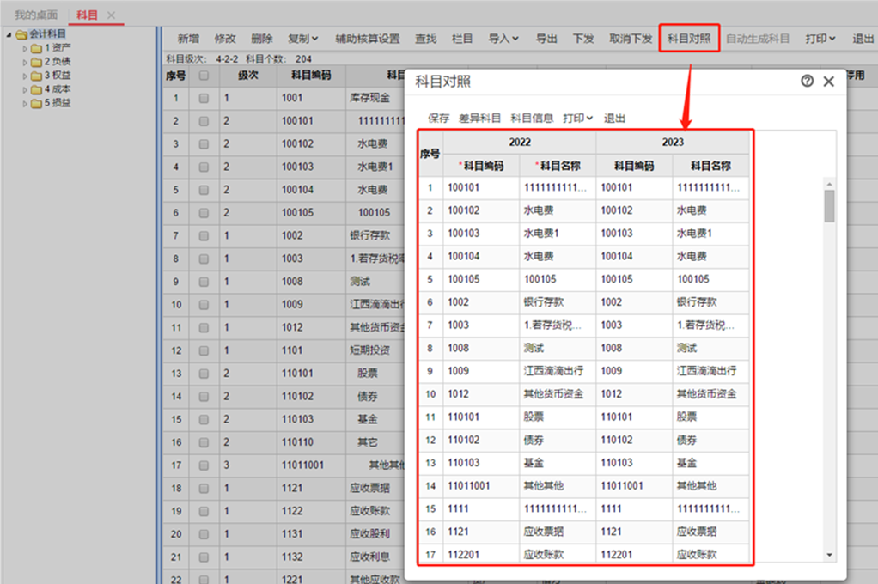Click the dialog's vertical scrollbar thumb
878x584 pixels.
tap(829, 206)
